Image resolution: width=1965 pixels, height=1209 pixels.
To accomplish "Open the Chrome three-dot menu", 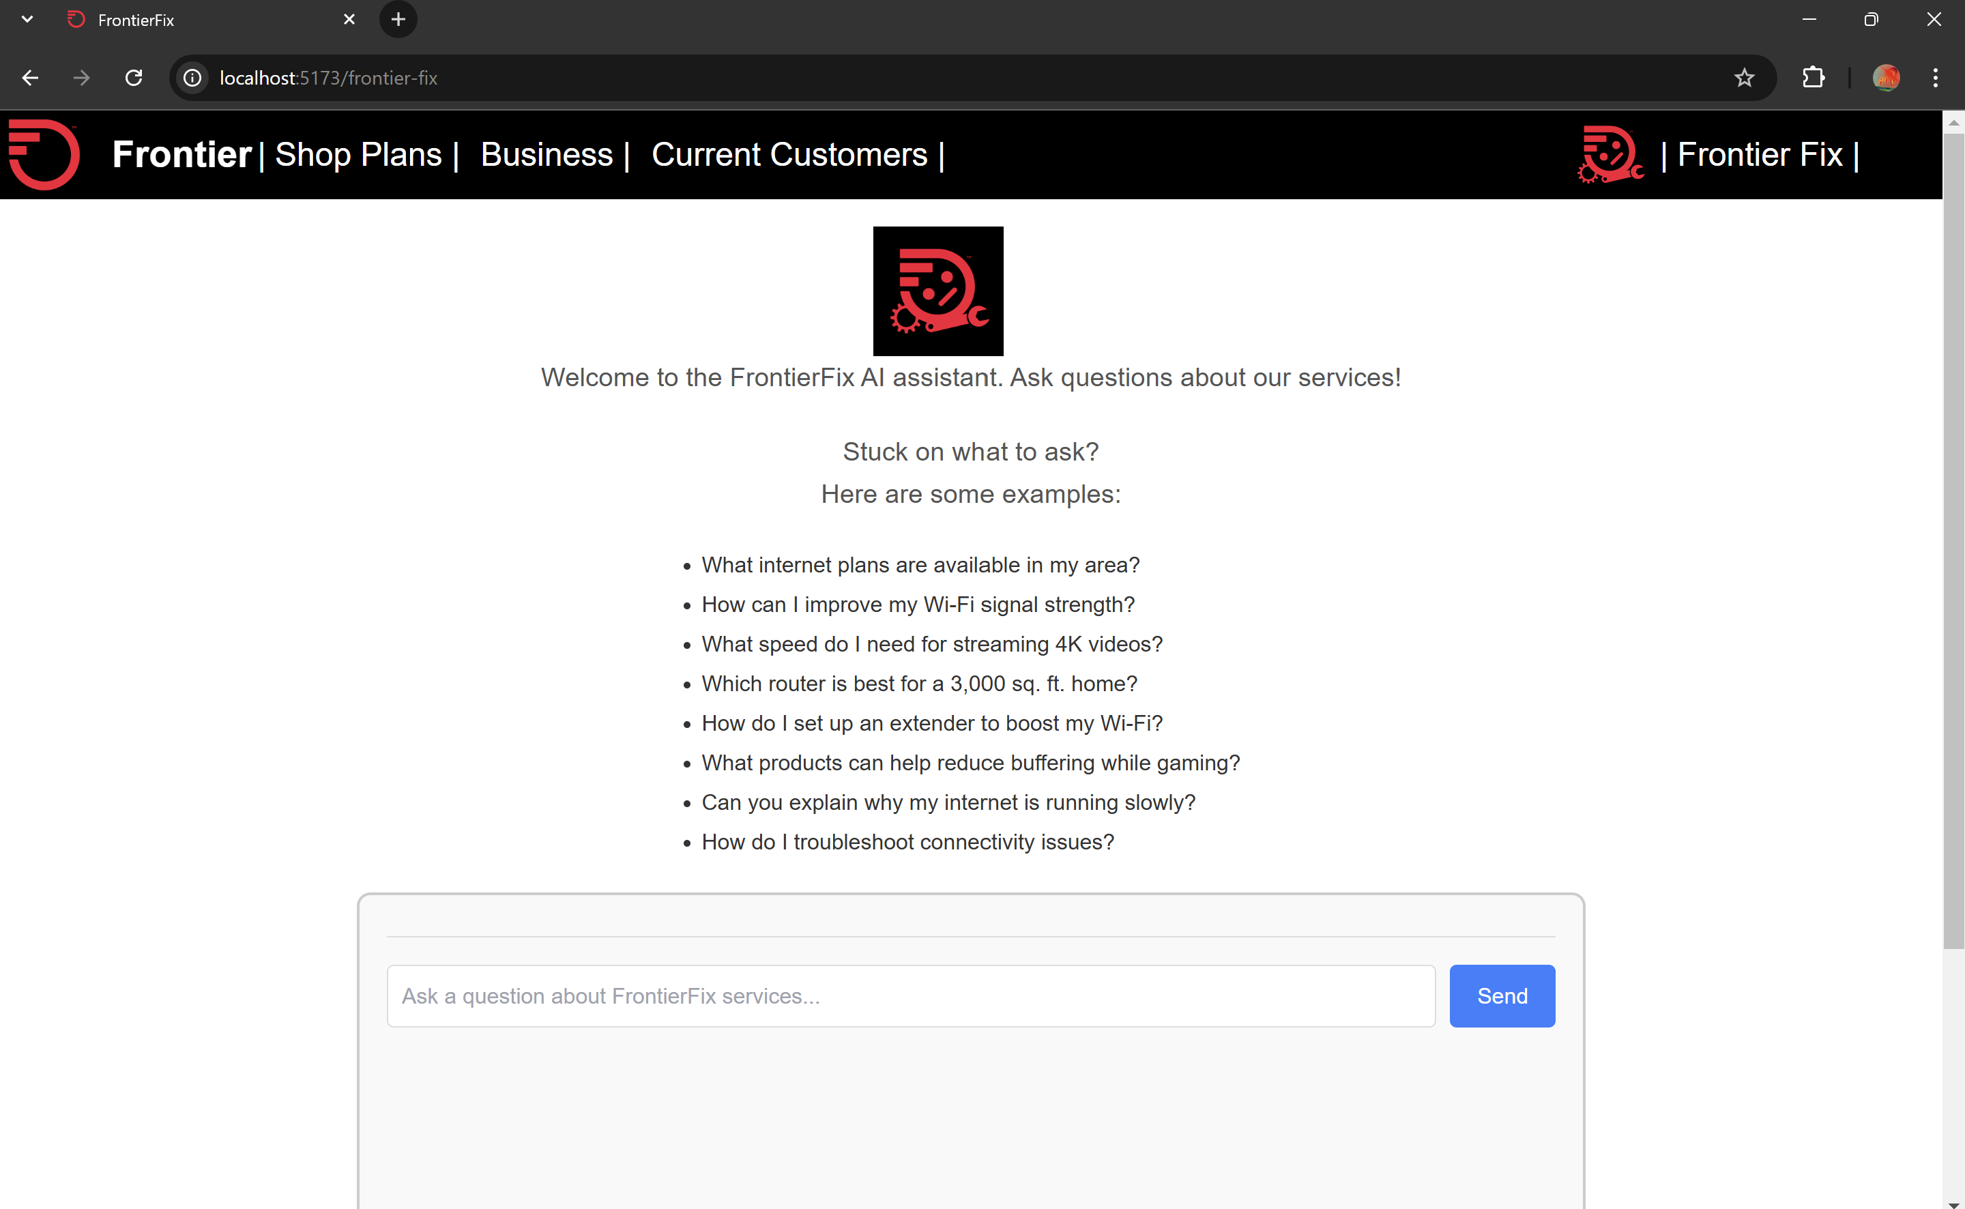I will (1934, 78).
